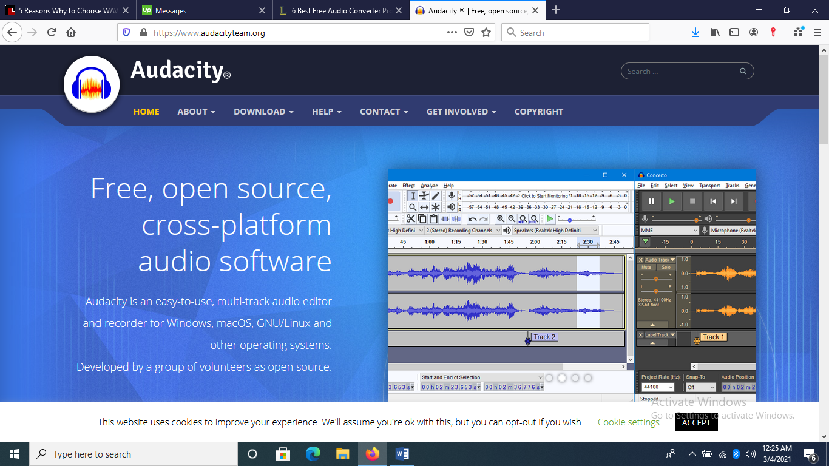Bookmark this page with the star icon

[486, 33]
